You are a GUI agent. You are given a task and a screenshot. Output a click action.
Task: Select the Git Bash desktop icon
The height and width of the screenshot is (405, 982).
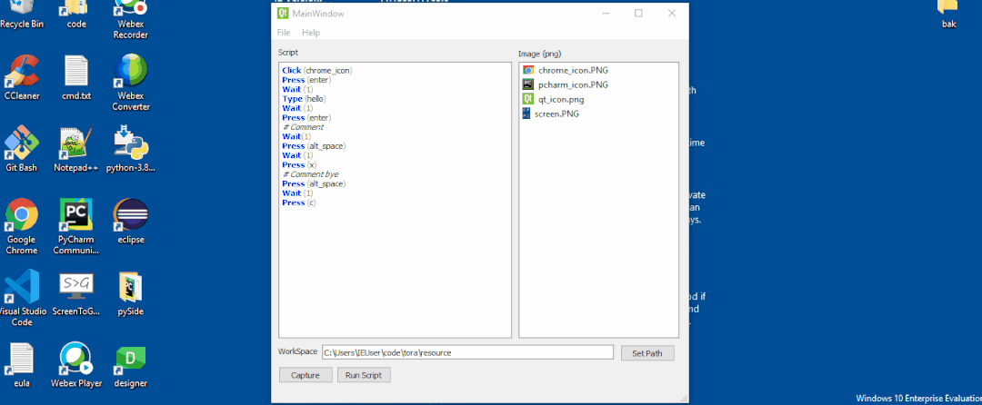click(x=22, y=149)
